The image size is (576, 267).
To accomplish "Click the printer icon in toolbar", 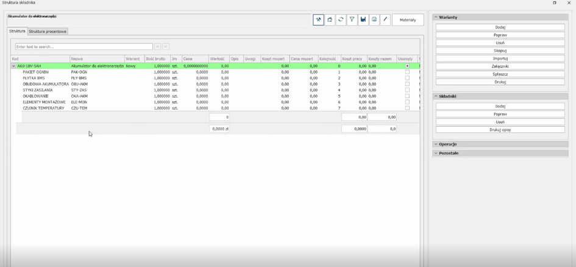I will coord(374,20).
